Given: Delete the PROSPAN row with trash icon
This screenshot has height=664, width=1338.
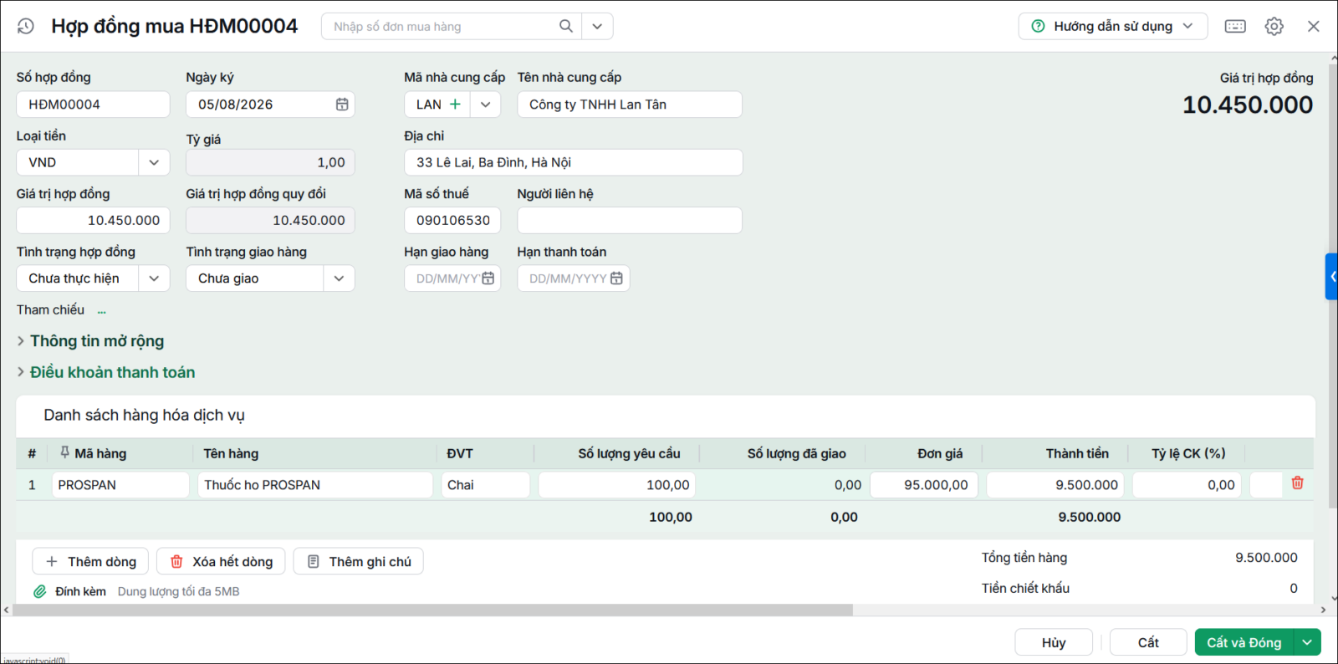Looking at the screenshot, I should coord(1297,483).
